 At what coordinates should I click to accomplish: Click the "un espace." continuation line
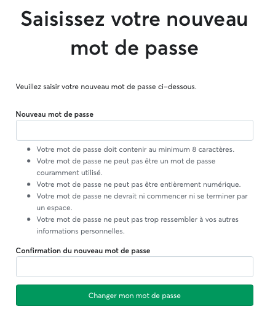click(55, 208)
